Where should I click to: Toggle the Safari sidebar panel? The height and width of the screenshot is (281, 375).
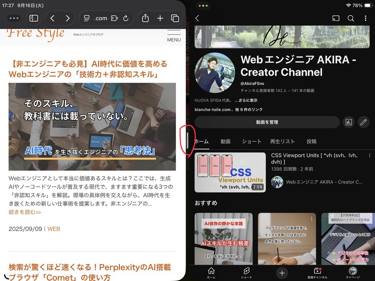pyautogui.click(x=33, y=18)
